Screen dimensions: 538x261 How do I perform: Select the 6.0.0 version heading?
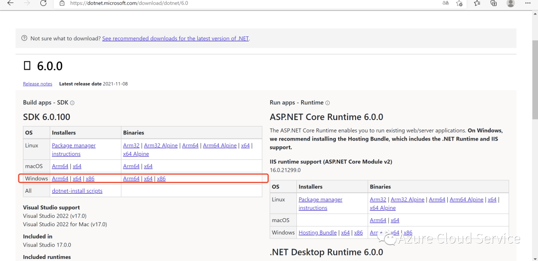coord(50,66)
